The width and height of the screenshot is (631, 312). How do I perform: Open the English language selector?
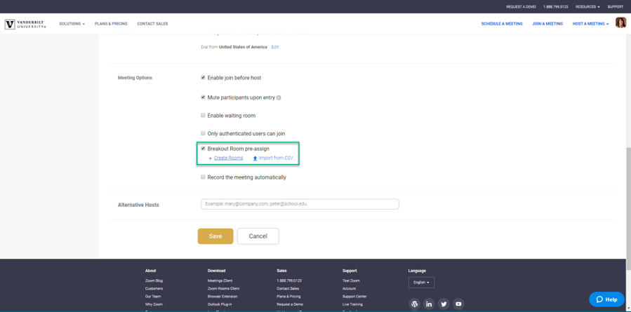(x=421, y=283)
